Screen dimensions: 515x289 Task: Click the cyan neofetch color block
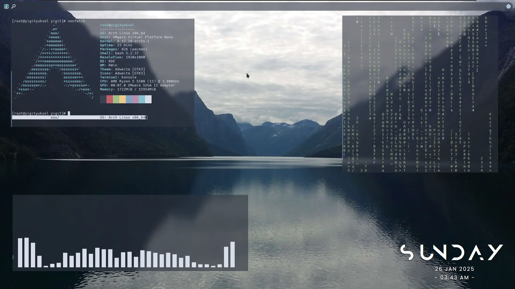click(x=142, y=99)
